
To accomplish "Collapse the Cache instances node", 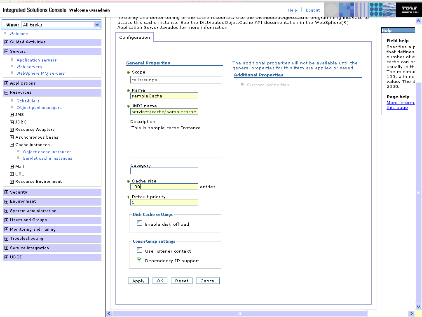I will 12,145.
